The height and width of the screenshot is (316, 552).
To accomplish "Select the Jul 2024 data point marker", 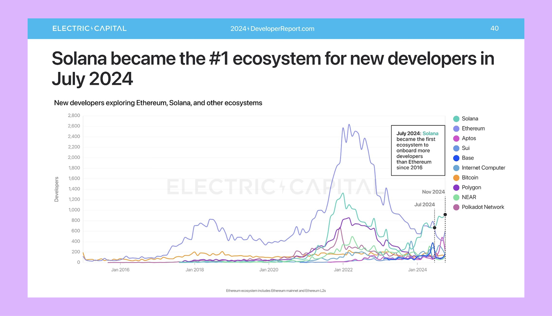I will [434, 228].
